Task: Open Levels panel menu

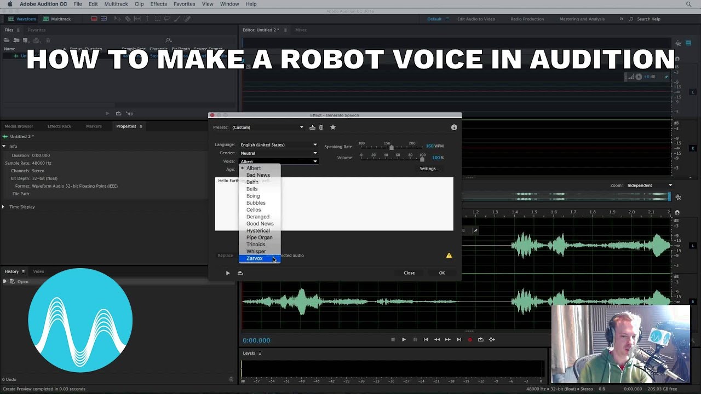Action: tap(260, 353)
